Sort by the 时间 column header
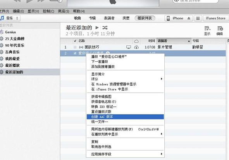229x160 pixels. (x=148, y=41)
